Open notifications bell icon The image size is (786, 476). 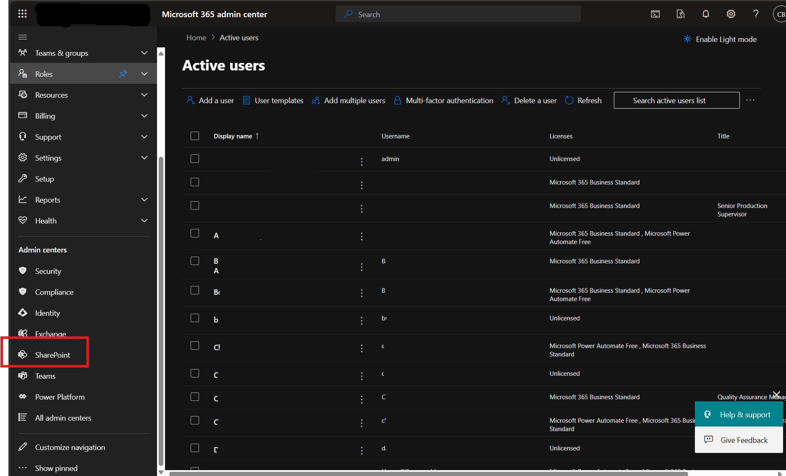tap(706, 14)
